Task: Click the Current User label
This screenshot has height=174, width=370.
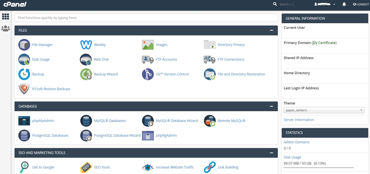Action: 294,28
